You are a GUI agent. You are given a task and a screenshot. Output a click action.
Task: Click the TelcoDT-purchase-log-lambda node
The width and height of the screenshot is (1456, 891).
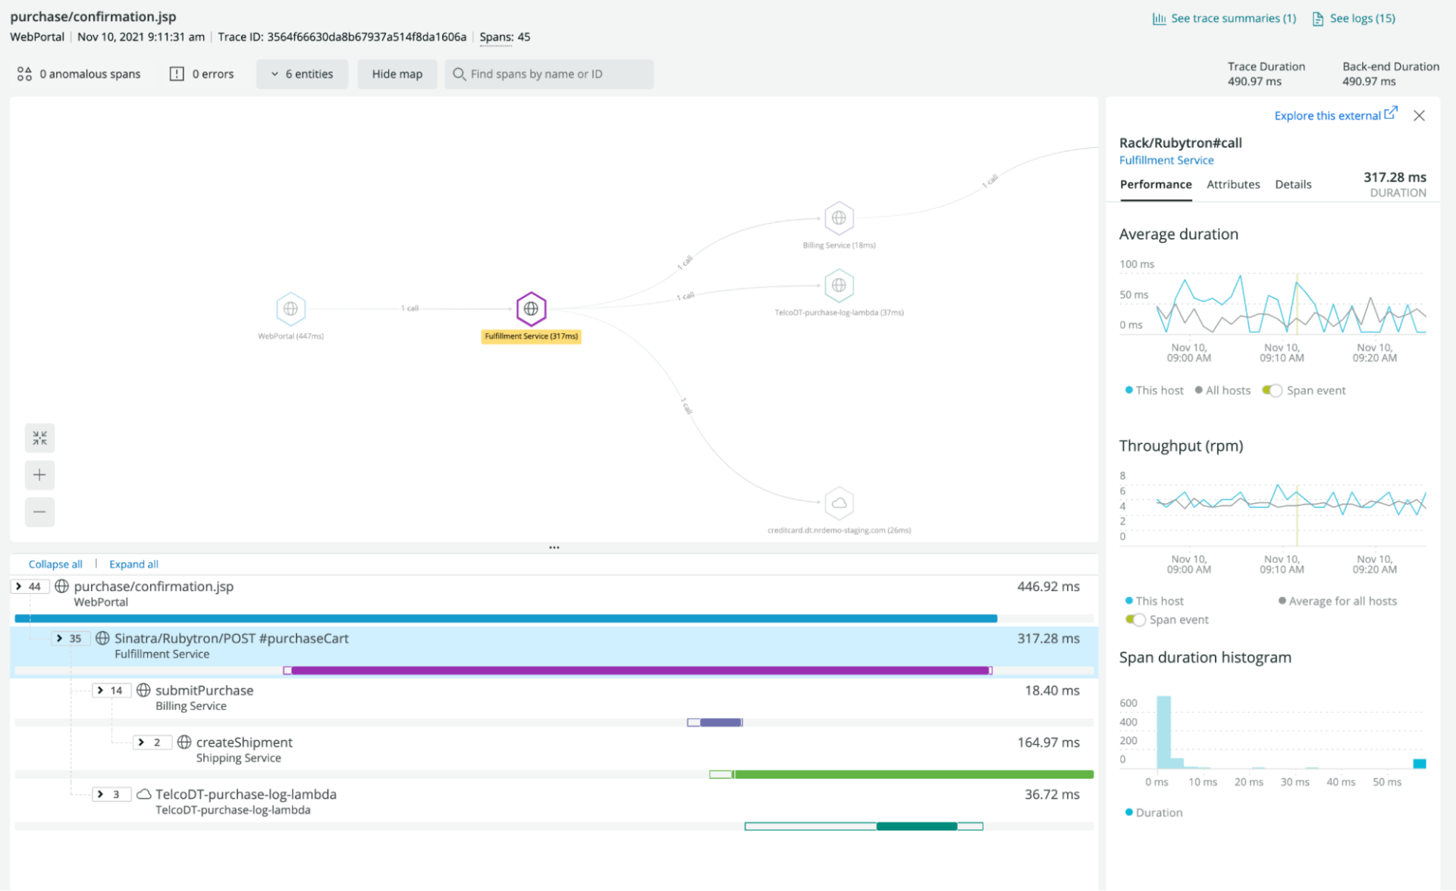pyautogui.click(x=839, y=286)
